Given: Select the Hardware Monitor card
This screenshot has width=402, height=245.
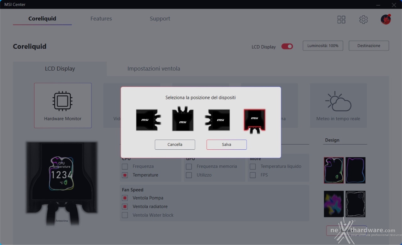Looking at the screenshot, I should pos(63,105).
